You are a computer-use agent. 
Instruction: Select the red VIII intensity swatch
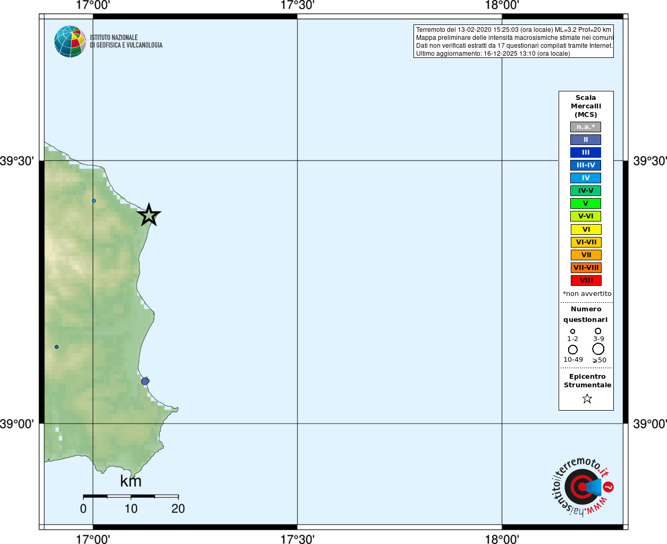tap(586, 280)
